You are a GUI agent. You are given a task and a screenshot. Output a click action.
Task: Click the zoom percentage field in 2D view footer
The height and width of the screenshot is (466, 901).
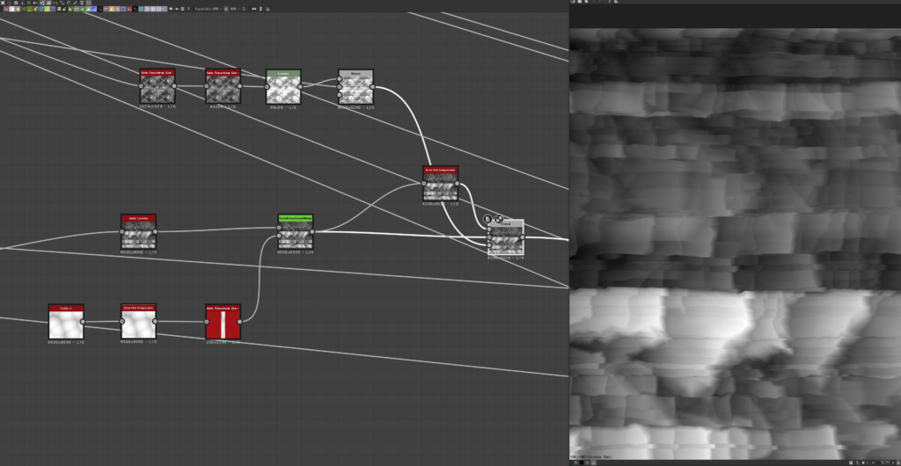click(x=885, y=462)
